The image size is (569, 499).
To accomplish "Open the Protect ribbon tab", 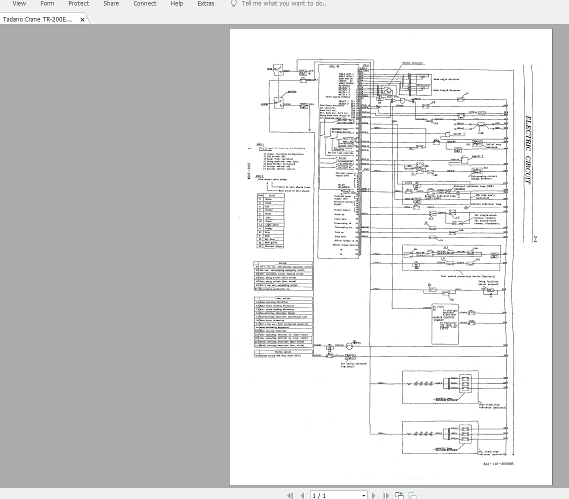I will point(78,3).
